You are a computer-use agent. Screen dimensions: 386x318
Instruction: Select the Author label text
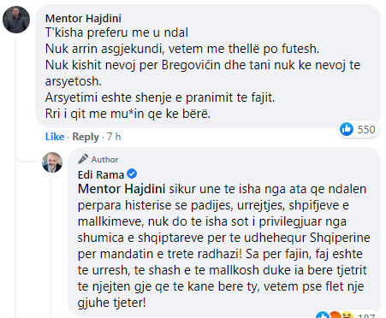pyautogui.click(x=104, y=160)
